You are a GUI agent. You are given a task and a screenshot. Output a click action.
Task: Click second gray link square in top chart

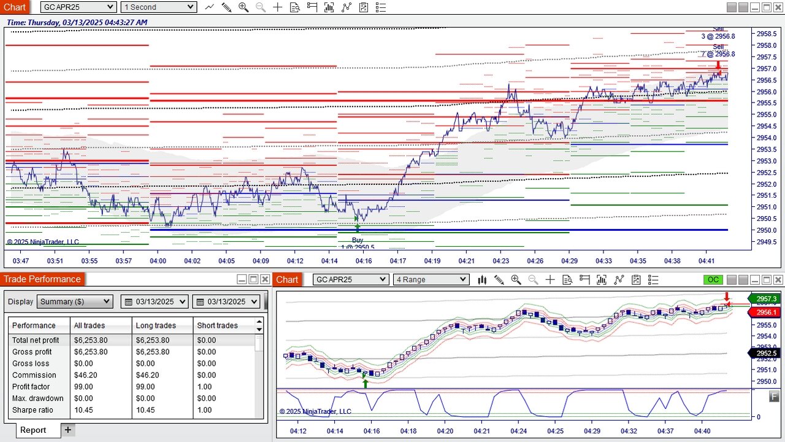click(x=743, y=7)
